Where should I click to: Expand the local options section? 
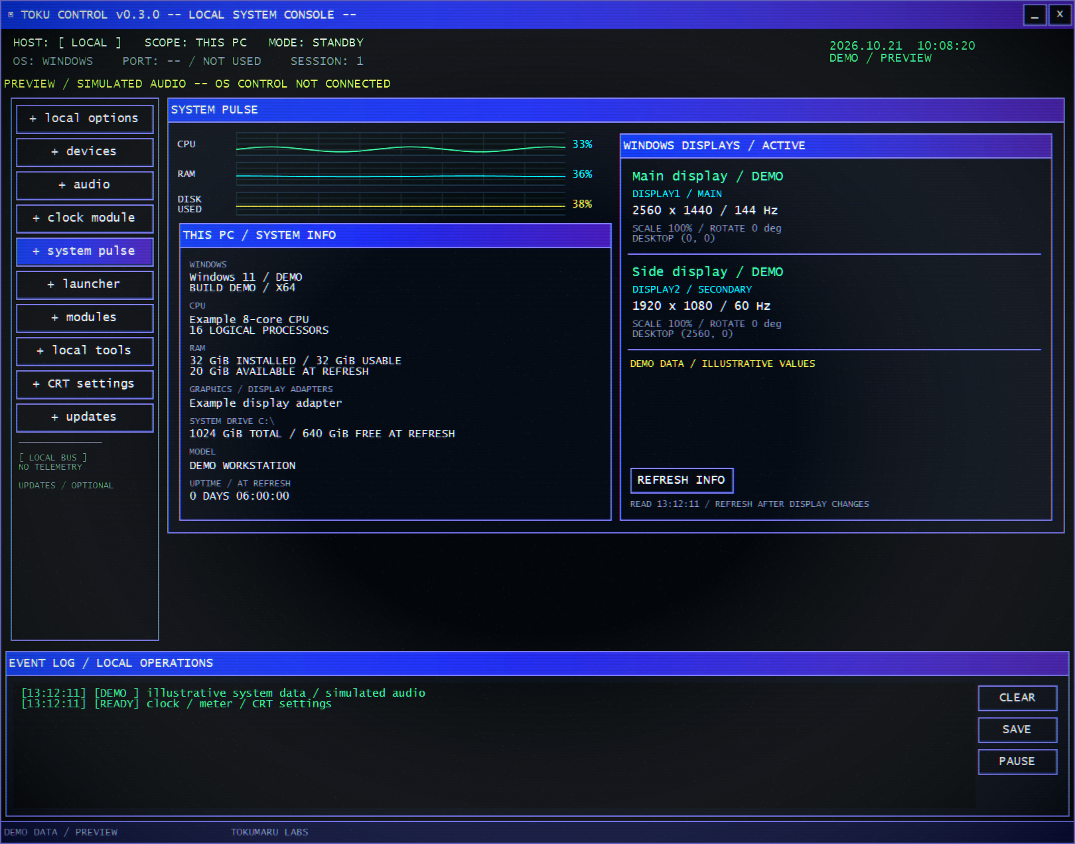tap(85, 119)
